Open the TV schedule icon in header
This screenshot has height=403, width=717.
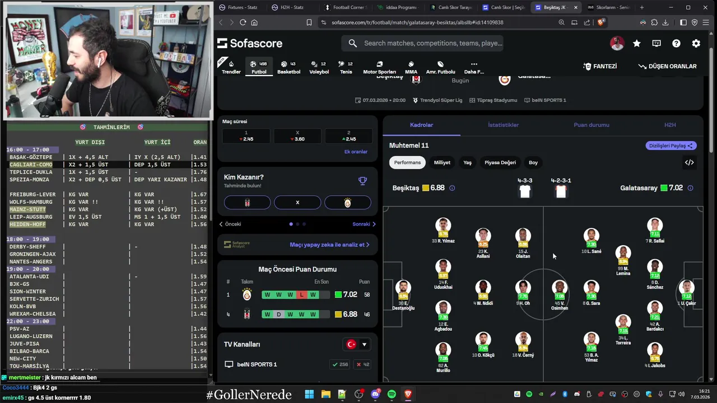[657, 43]
